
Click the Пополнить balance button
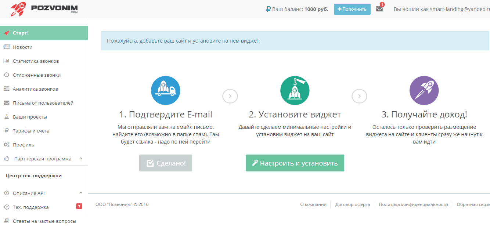[x=352, y=9]
